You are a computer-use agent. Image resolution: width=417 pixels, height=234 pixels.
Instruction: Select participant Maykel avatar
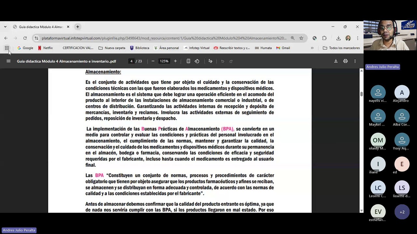point(378,116)
